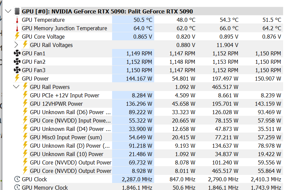Image resolution: width=307 pixels, height=190 pixels.
Task: Click GPU Fan2 maximum 1,153 RPM
Action: pyautogui.click(x=225, y=62)
